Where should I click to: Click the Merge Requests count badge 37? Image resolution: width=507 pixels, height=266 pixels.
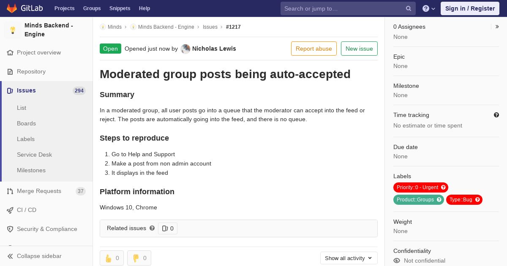81,191
